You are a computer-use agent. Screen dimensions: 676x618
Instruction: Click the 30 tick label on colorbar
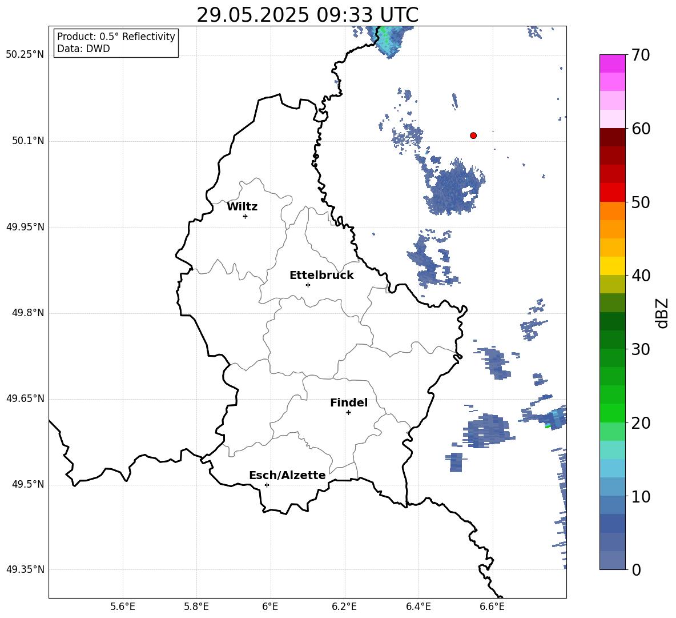click(641, 349)
